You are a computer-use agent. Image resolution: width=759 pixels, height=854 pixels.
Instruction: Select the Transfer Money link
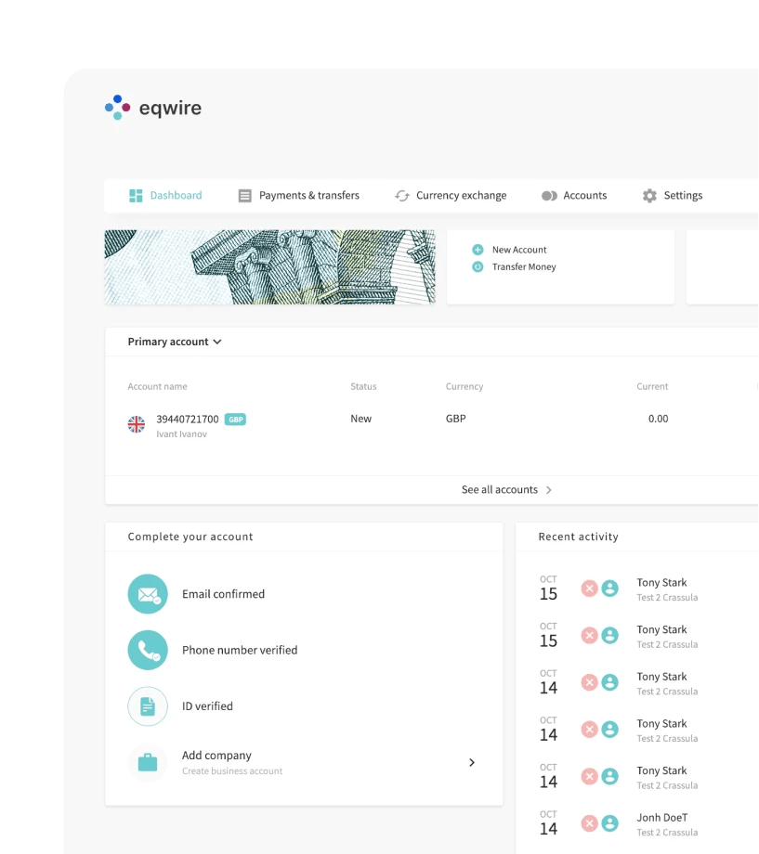click(524, 267)
